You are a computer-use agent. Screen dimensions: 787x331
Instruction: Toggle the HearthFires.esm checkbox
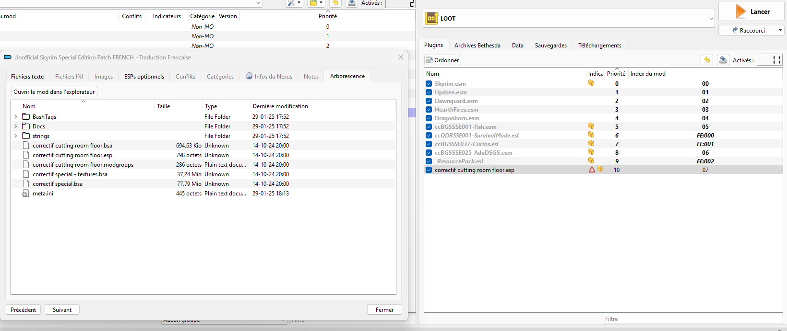point(429,109)
